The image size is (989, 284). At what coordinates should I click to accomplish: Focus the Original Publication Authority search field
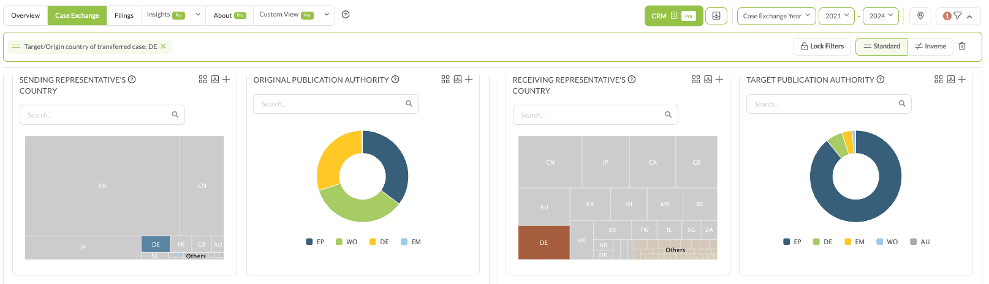pos(336,104)
